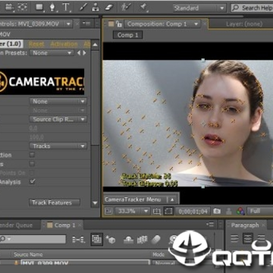The height and width of the screenshot is (273, 273).
Task: Step to next animation preset arrow
Action: 84,53
